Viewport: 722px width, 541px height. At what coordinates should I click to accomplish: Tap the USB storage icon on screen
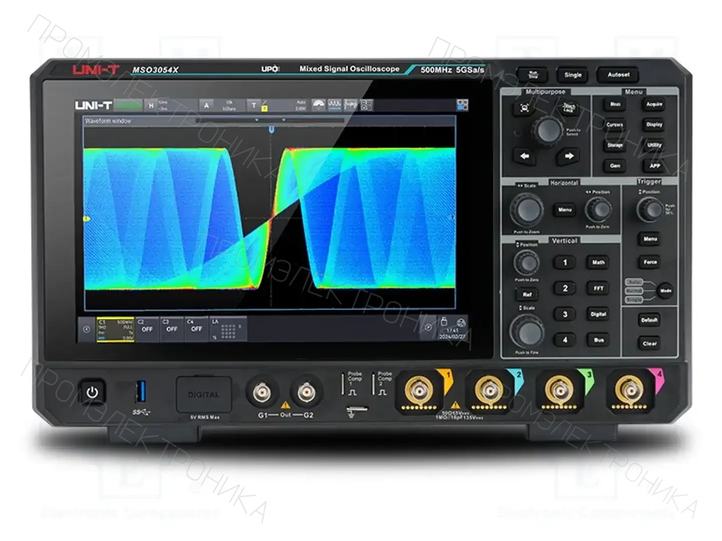(444, 322)
